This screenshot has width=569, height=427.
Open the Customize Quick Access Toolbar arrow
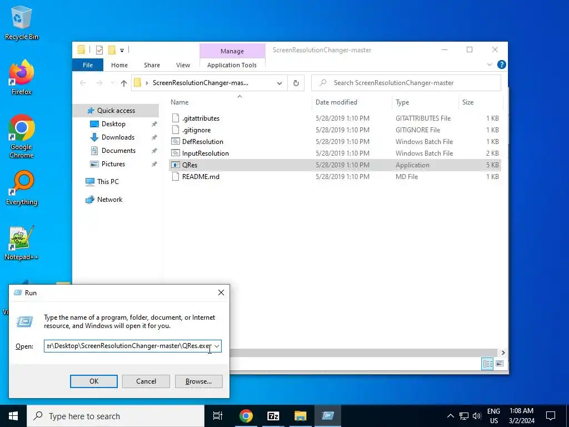click(x=122, y=51)
